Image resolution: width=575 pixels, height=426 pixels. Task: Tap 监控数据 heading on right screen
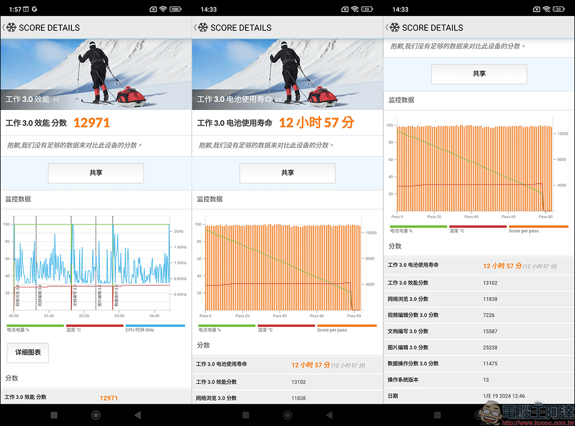click(401, 100)
